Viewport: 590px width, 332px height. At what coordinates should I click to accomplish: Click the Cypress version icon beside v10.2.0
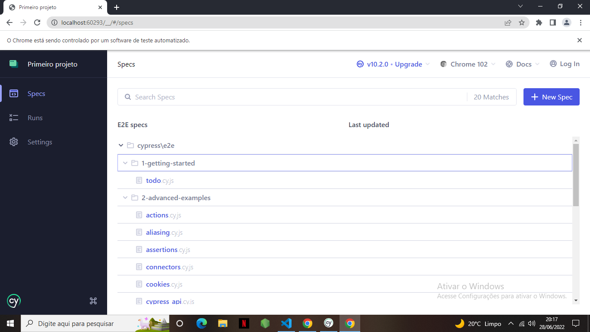(x=360, y=64)
